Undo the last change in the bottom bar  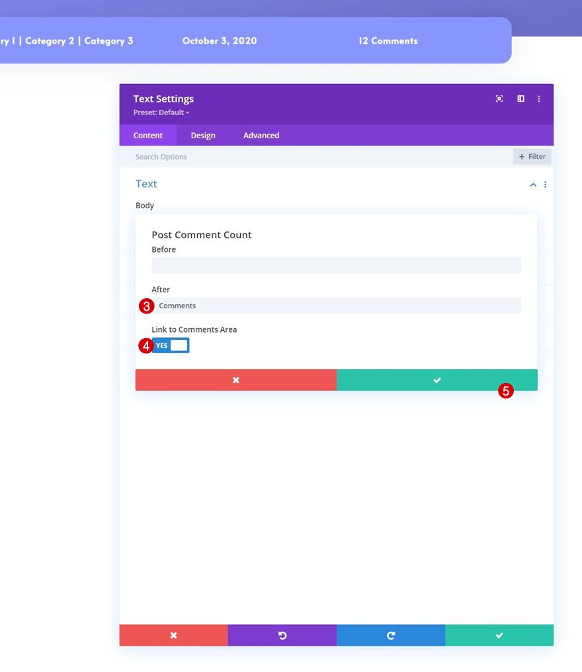(x=282, y=635)
